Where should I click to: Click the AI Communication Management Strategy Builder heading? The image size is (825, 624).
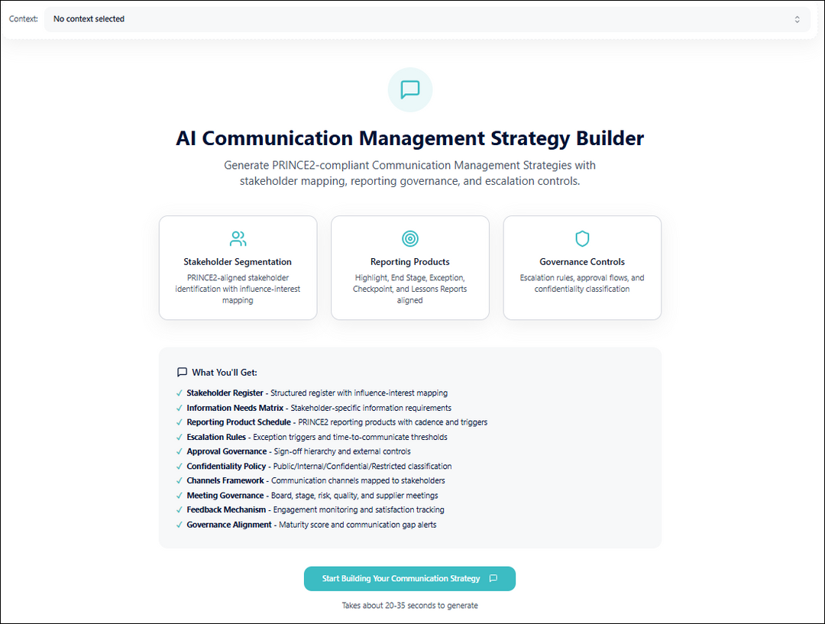pyautogui.click(x=410, y=138)
